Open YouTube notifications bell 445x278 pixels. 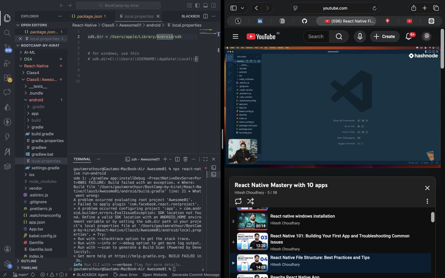click(409, 36)
